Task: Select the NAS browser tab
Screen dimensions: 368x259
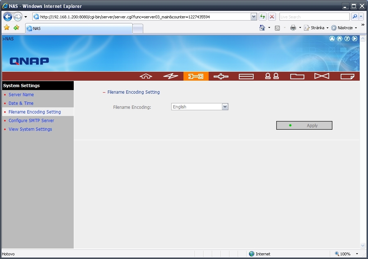Action: click(79, 28)
